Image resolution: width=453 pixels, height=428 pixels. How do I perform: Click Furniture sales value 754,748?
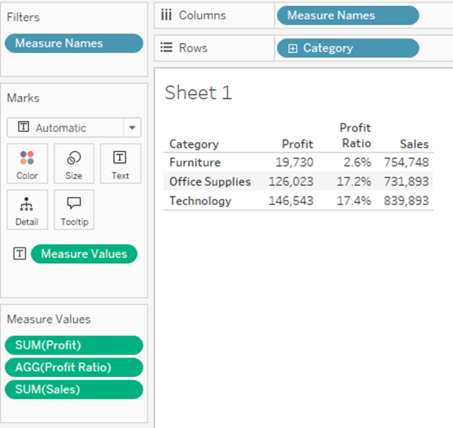click(406, 163)
